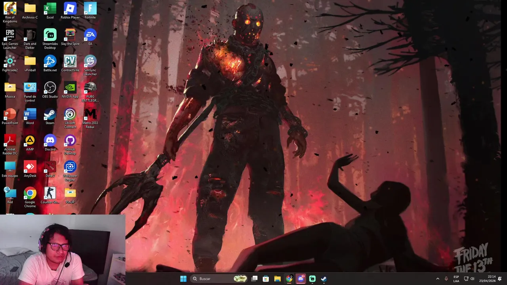Switch to Chrome in the taskbar
The image size is (507, 285).
click(289, 279)
